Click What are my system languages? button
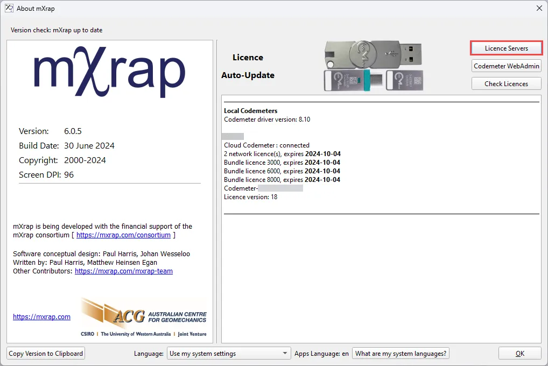 point(401,354)
